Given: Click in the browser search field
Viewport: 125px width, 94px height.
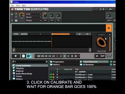Looking at the screenshot, I should (x=31, y=62).
